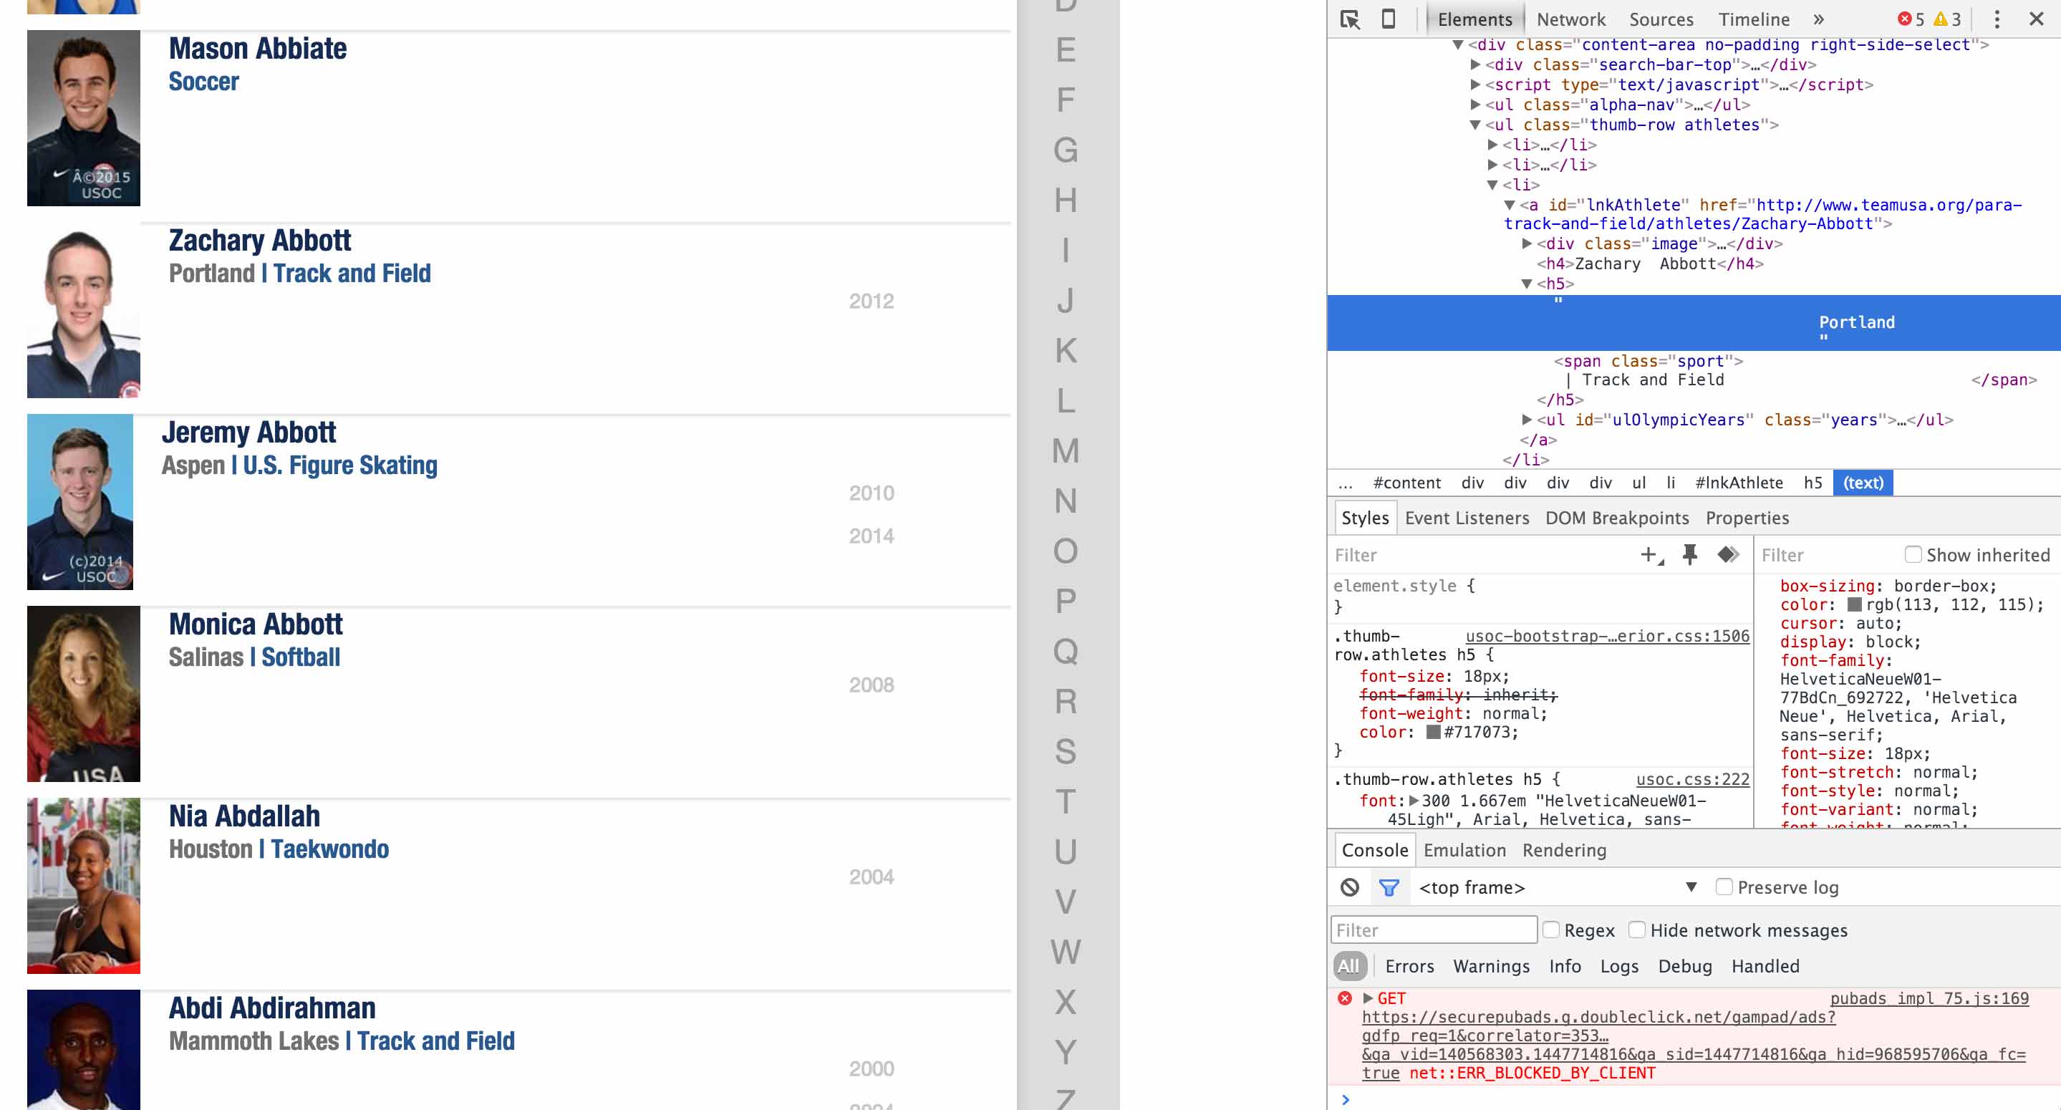Viewport: 2061px width, 1110px height.
Task: Toggle the console filter funnel icon
Action: (x=1389, y=887)
